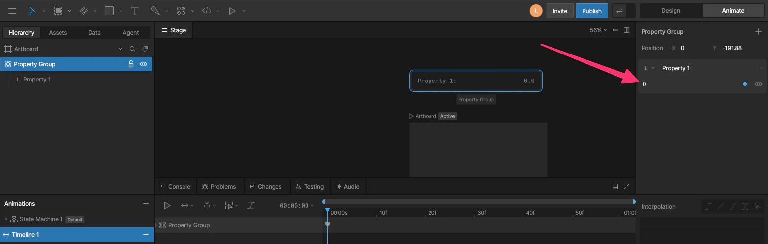
Task: Hide Property Group layer via eye icon
Action: point(143,64)
